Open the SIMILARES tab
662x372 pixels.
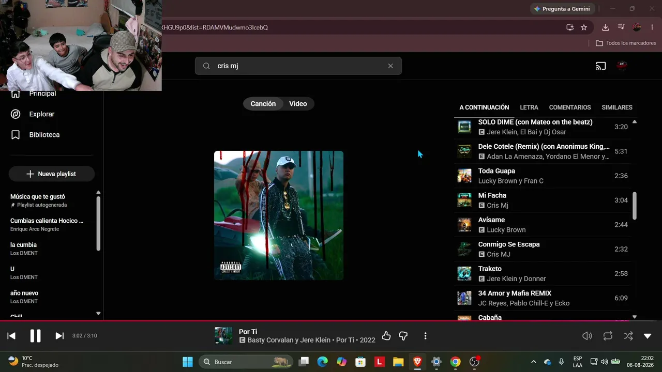617,107
